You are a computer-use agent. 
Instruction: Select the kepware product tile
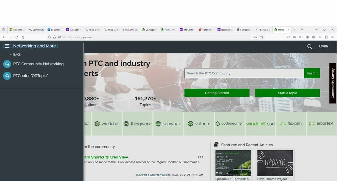168,124
